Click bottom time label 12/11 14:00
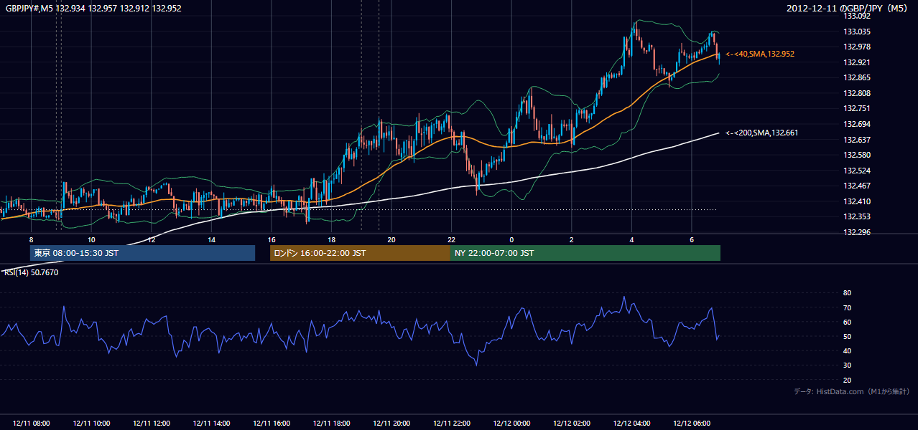 point(211,424)
